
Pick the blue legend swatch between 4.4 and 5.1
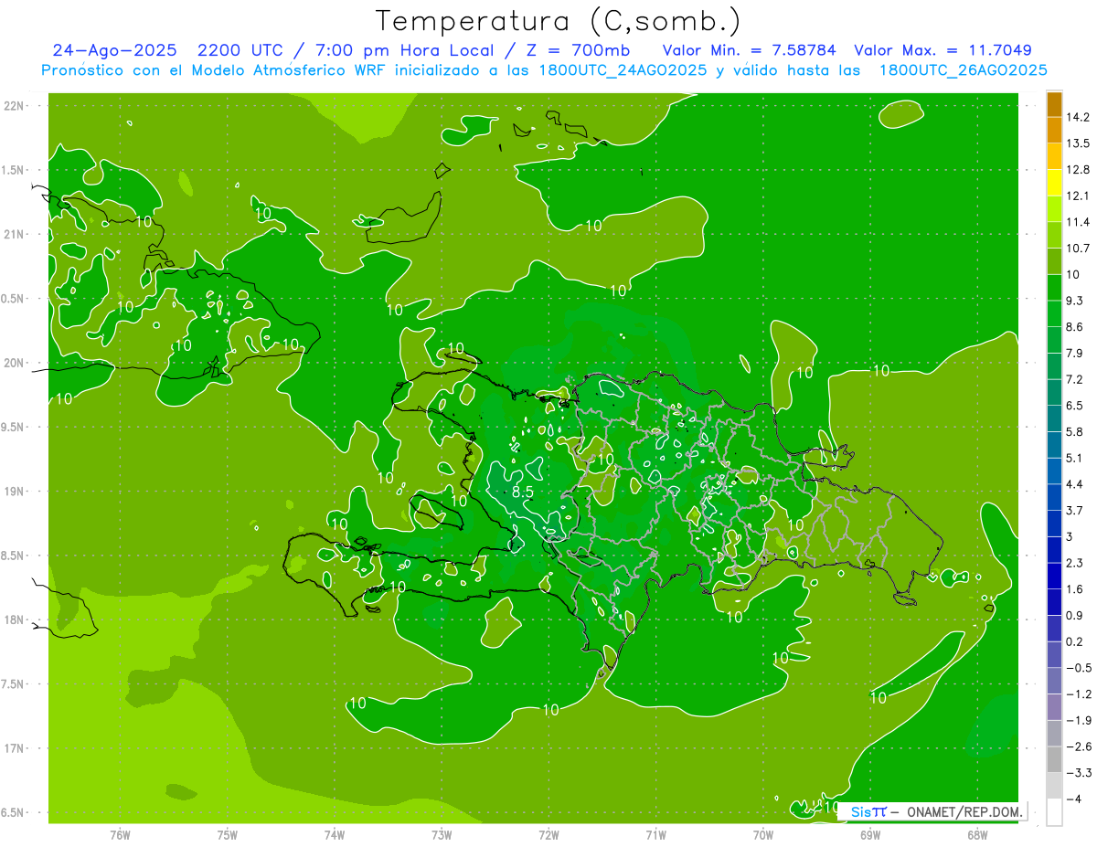click(x=1054, y=471)
